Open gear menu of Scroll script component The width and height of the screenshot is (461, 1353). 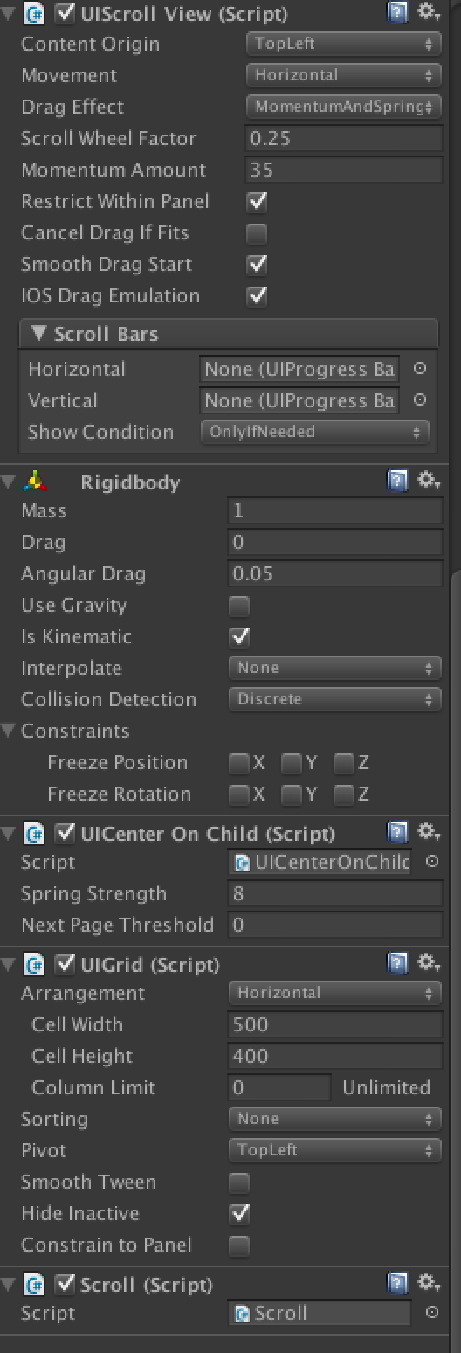point(429,1282)
